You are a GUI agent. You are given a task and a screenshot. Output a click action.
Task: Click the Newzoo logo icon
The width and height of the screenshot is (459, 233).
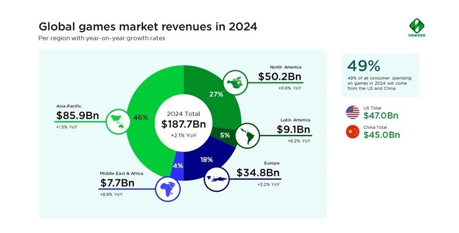(x=417, y=26)
